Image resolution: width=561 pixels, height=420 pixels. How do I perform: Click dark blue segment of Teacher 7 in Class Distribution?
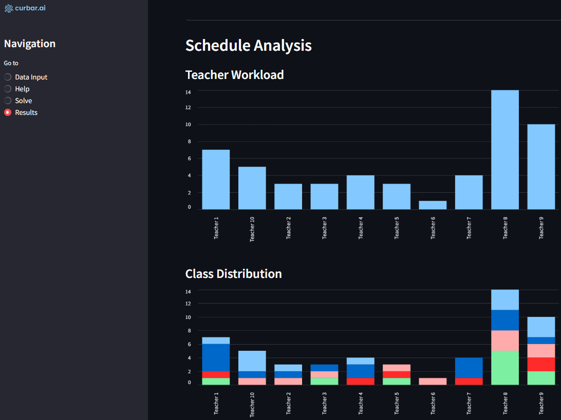[469, 368]
